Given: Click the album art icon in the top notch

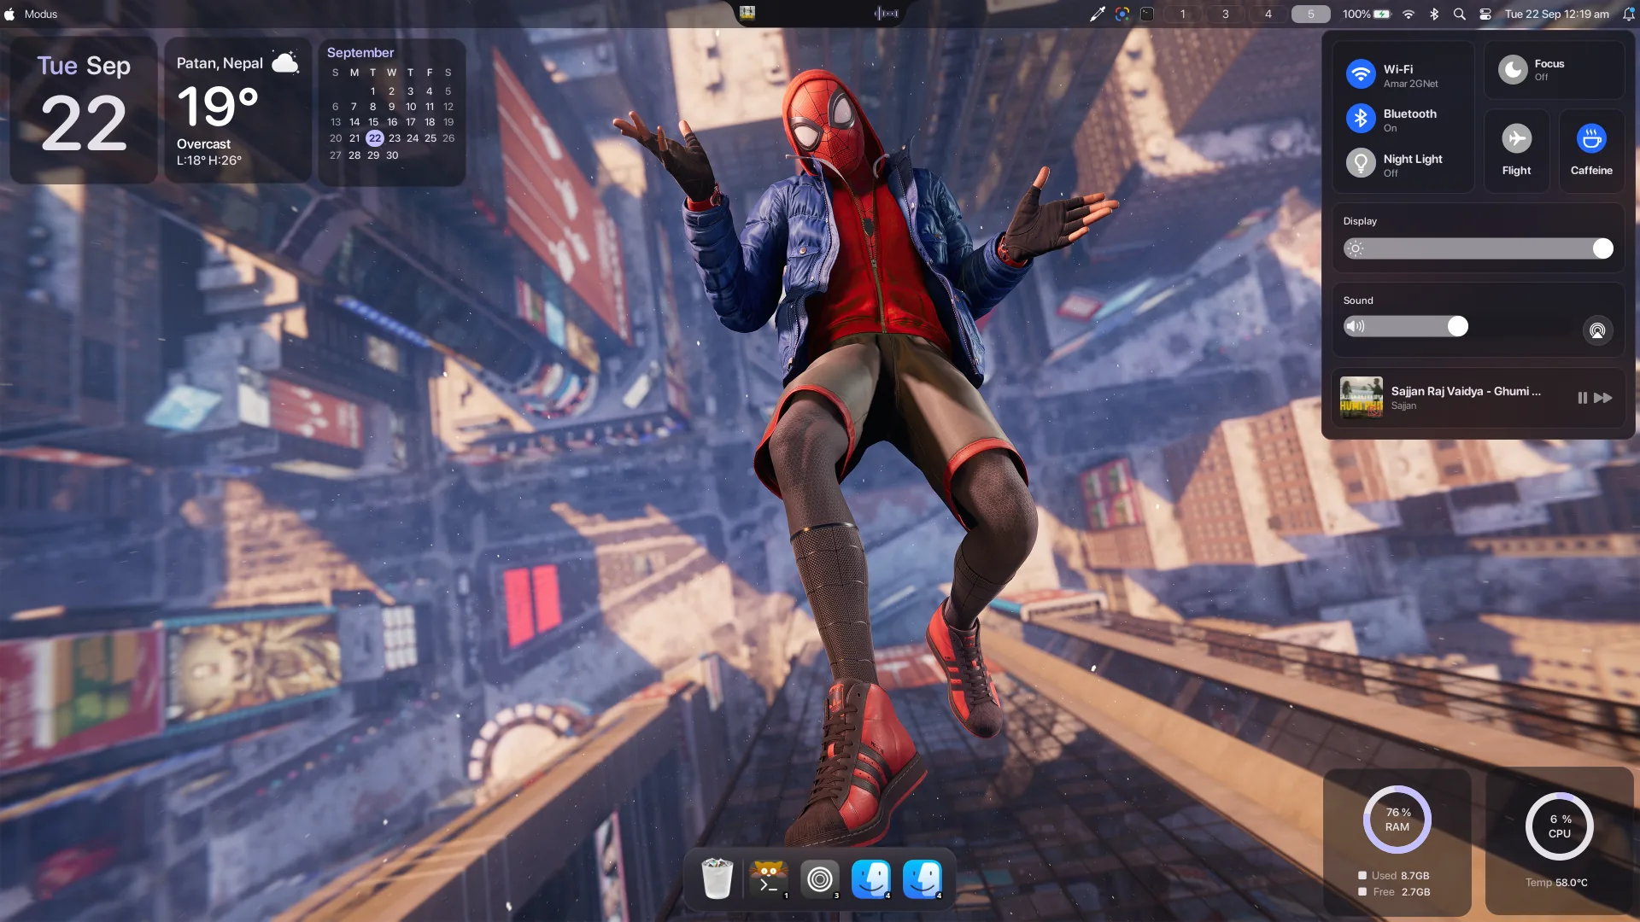Looking at the screenshot, I should pyautogui.click(x=747, y=13).
